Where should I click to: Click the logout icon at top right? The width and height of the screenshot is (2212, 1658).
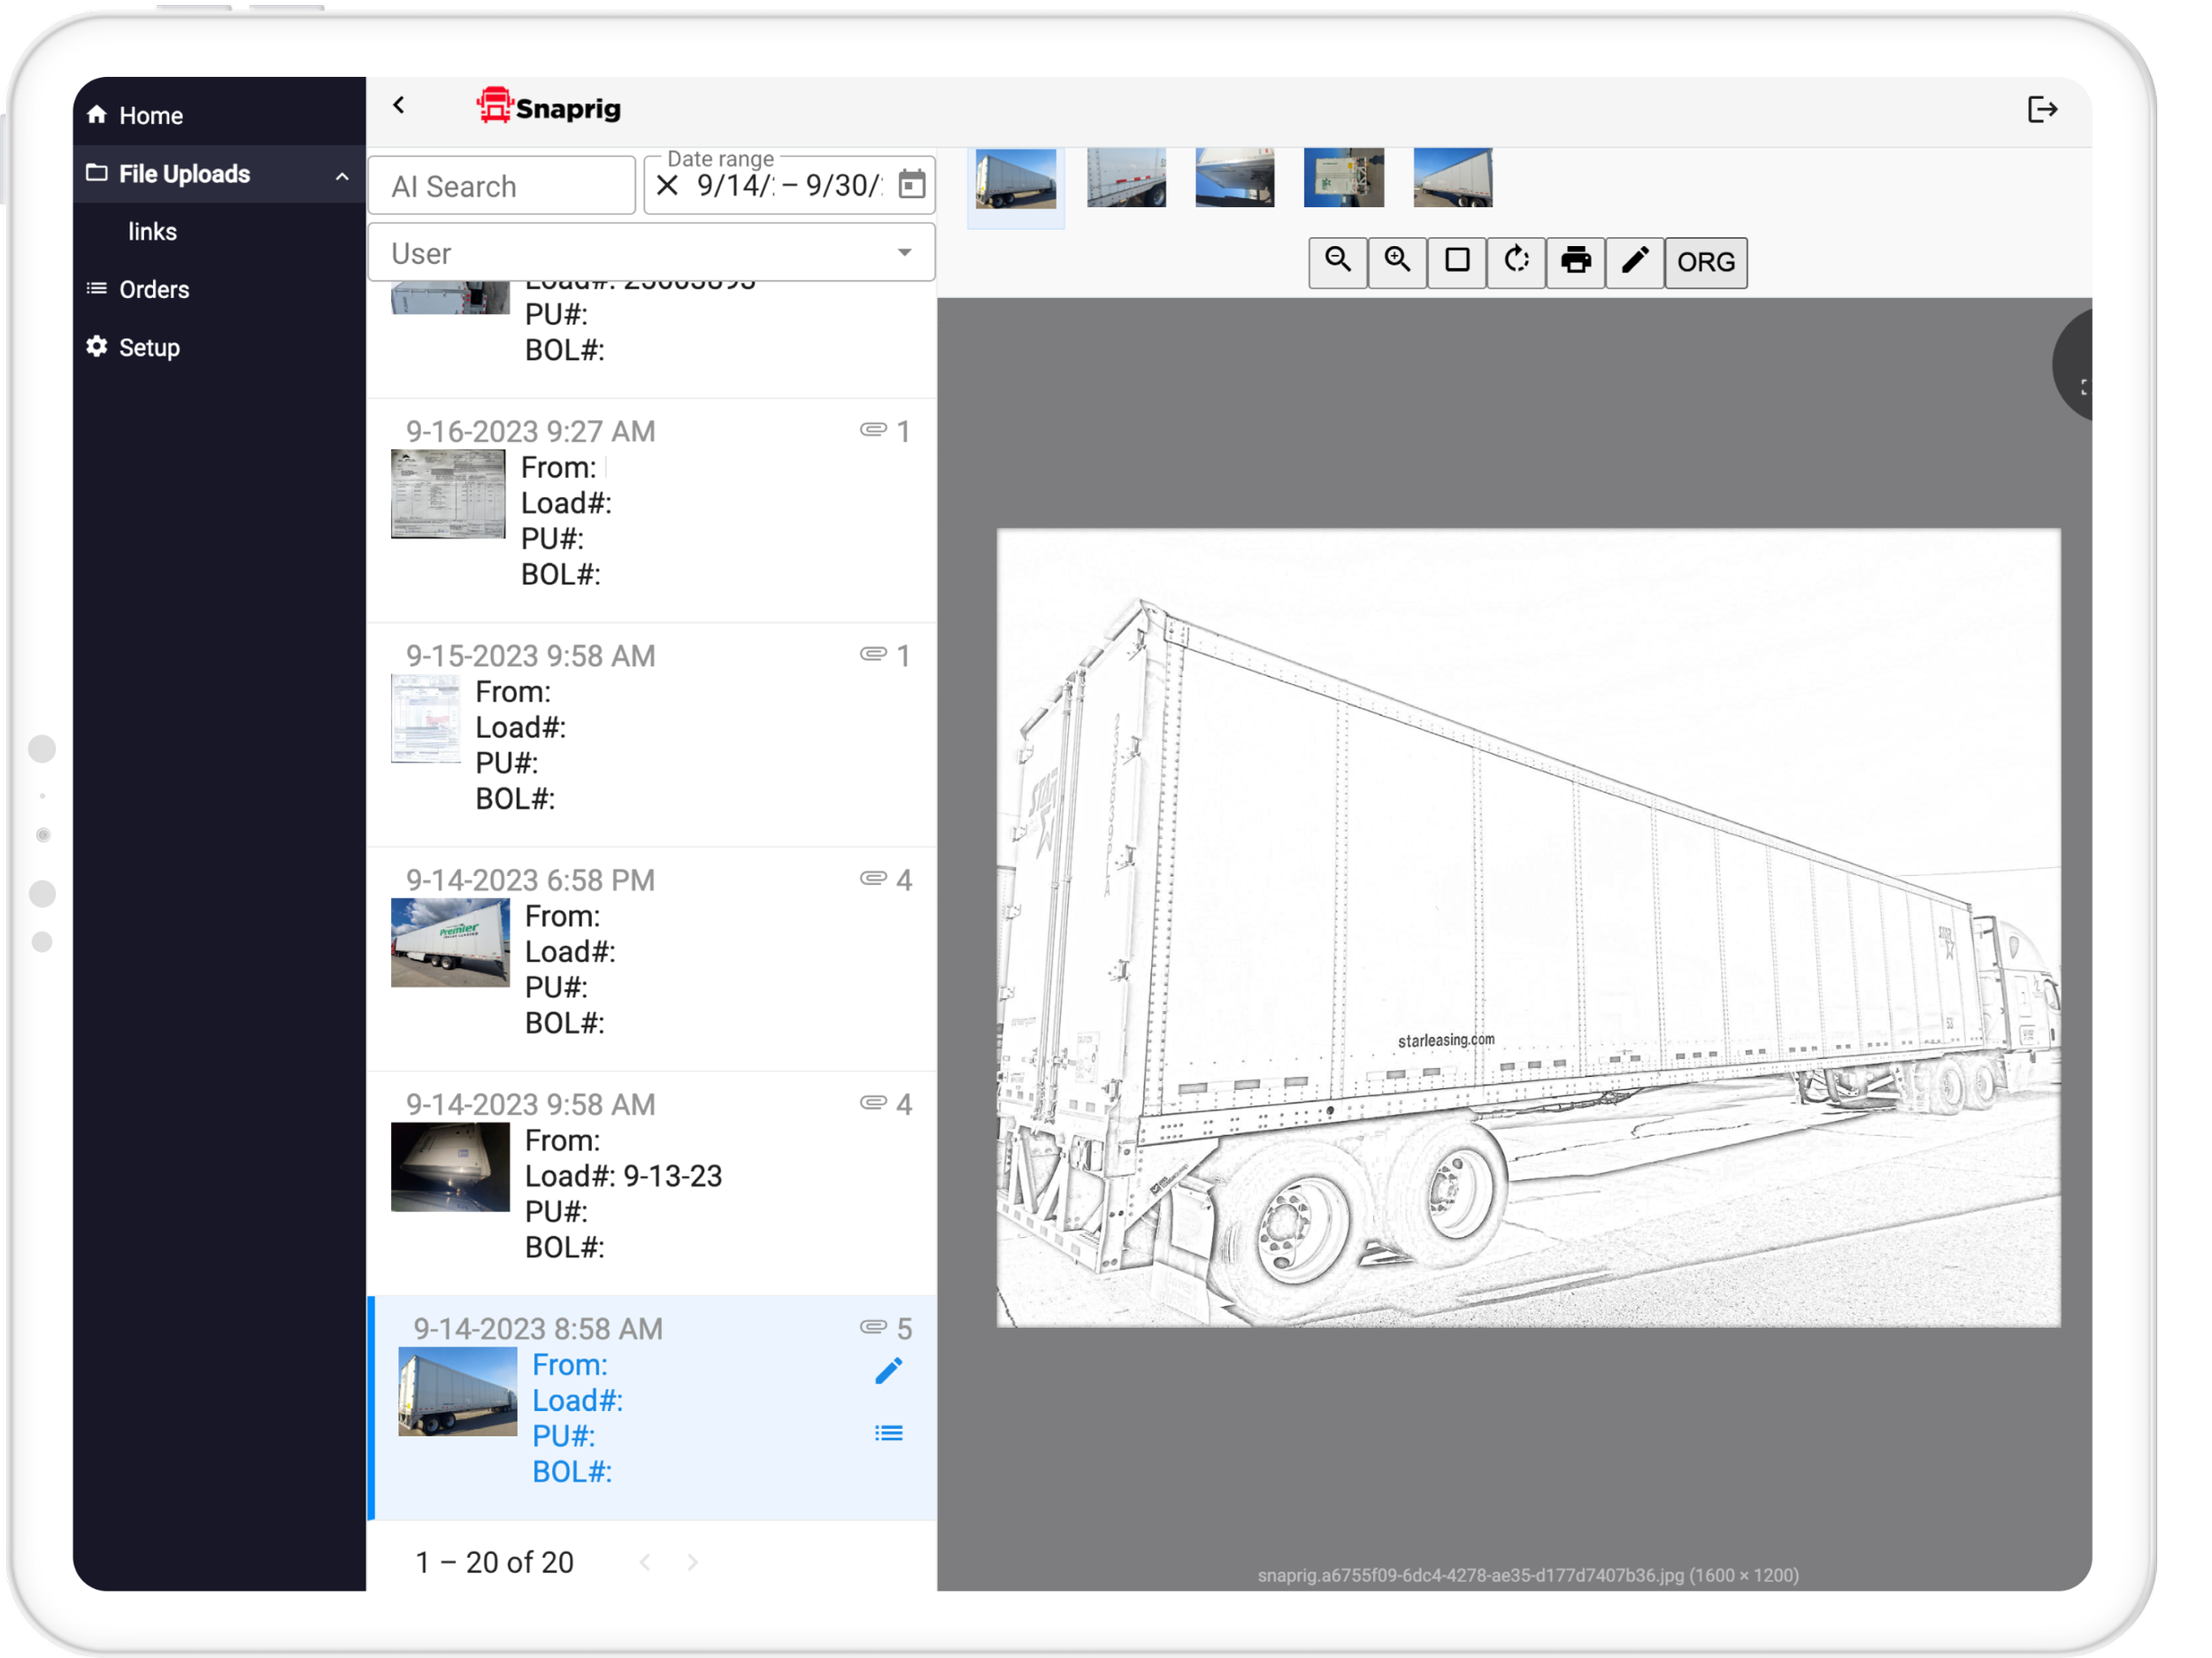[2041, 109]
